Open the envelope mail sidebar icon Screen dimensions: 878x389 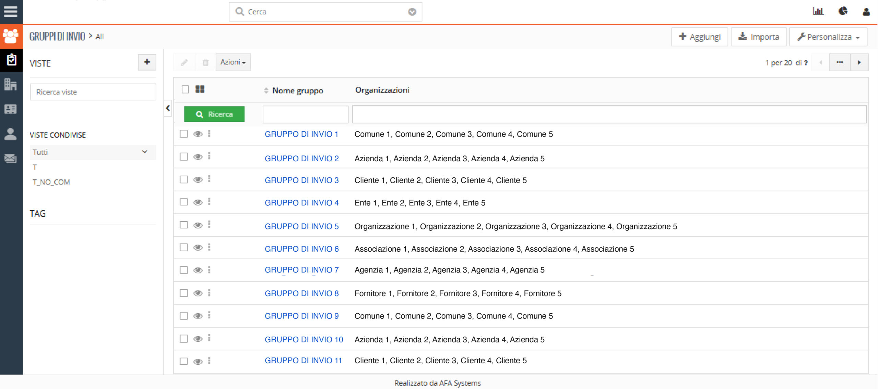click(x=10, y=159)
